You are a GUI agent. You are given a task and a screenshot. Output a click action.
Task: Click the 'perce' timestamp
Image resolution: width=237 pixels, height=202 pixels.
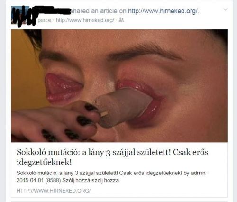45,20
